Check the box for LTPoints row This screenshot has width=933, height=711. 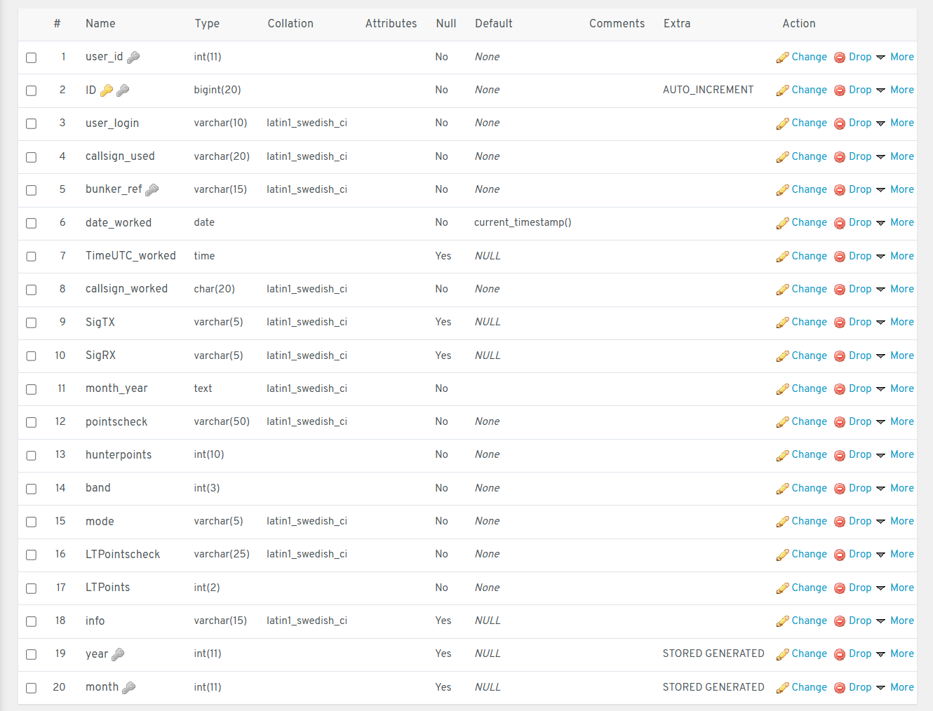(x=32, y=588)
